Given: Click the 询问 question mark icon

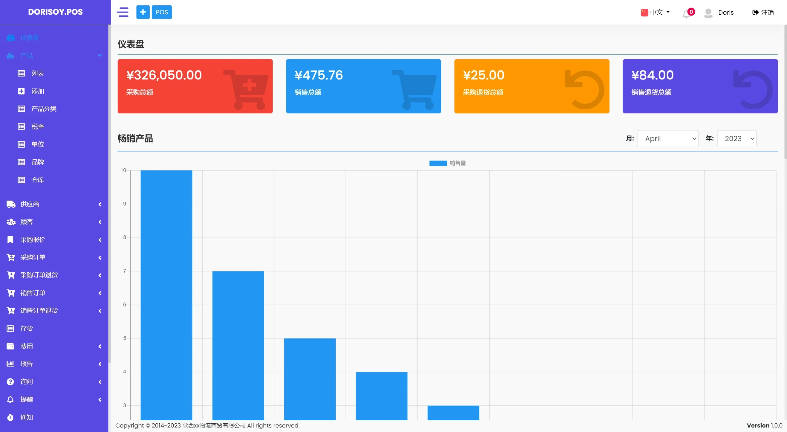Looking at the screenshot, I should tap(10, 381).
